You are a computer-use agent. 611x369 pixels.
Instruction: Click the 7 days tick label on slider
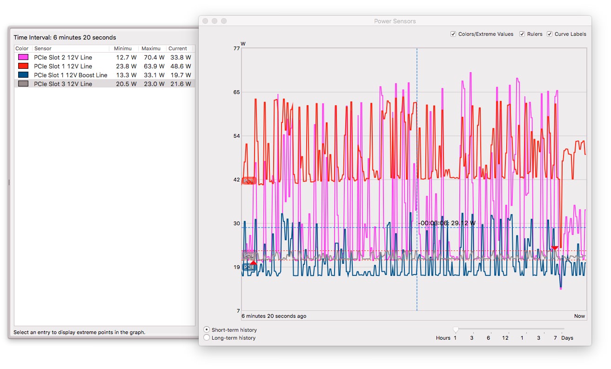[x=555, y=338]
